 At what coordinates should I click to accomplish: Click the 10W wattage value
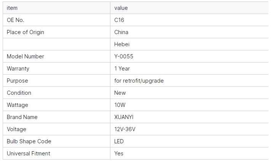tap(120, 105)
